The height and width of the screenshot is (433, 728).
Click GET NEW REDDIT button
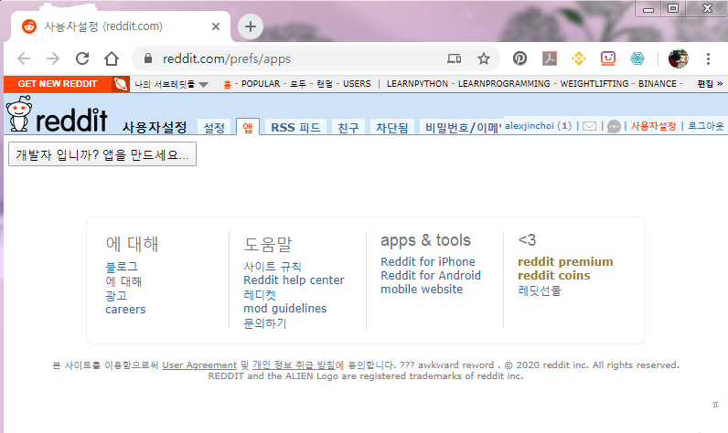point(58,84)
